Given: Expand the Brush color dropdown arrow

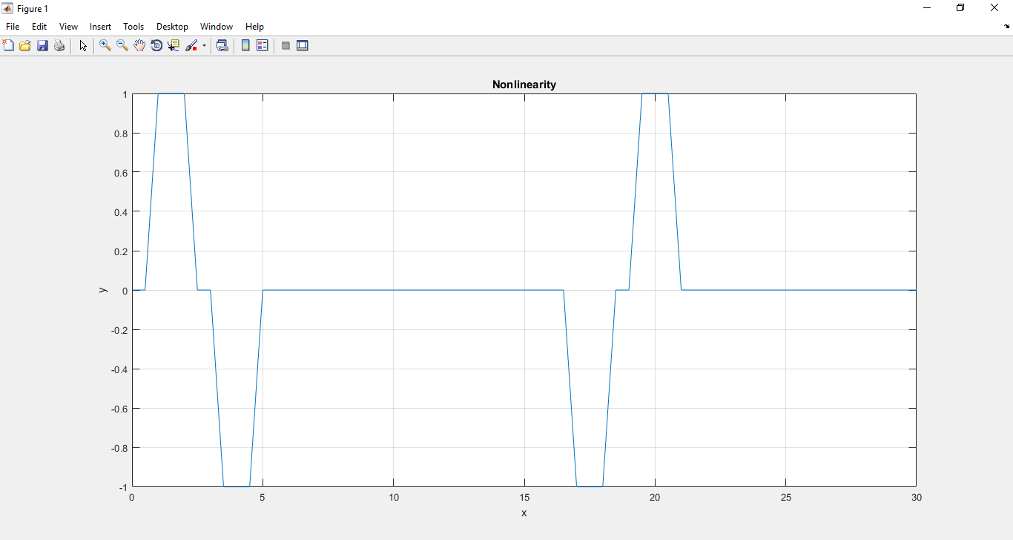Looking at the screenshot, I should point(204,45).
